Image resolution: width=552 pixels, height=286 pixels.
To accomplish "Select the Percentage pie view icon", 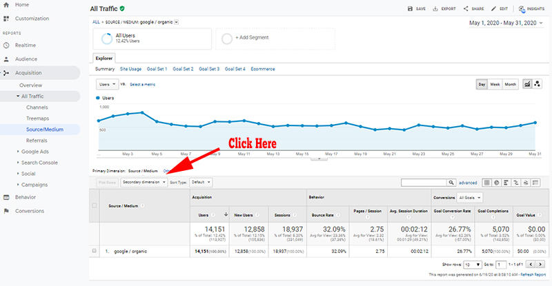I will (497, 183).
